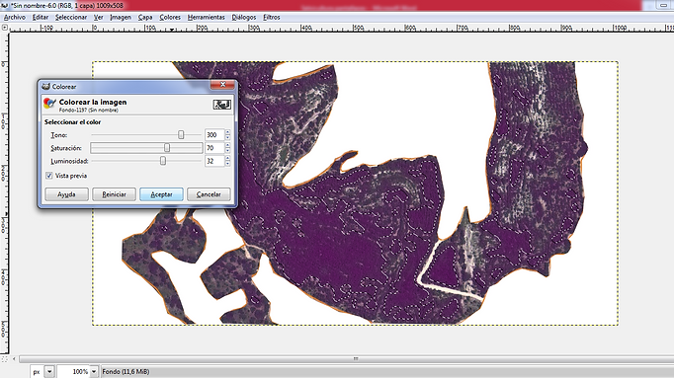Increase Saturación value with up arrow
Image resolution: width=674 pixels, height=378 pixels.
(x=227, y=145)
